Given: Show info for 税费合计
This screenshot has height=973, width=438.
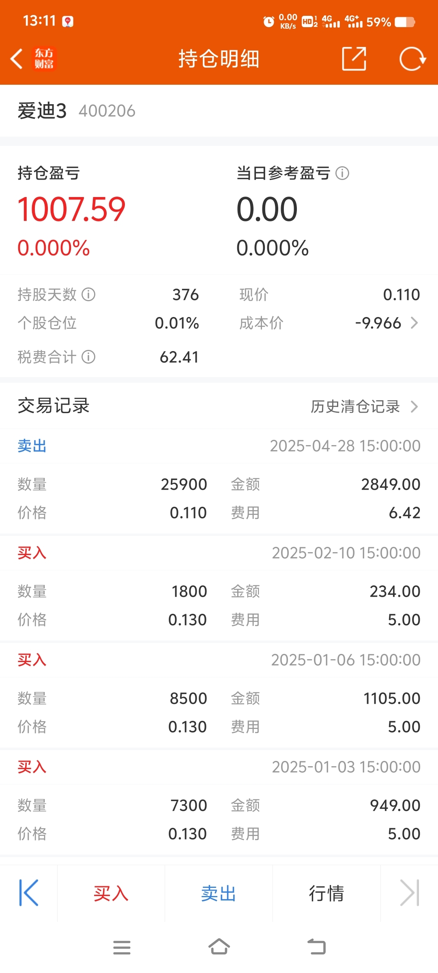Looking at the screenshot, I should 88,357.
